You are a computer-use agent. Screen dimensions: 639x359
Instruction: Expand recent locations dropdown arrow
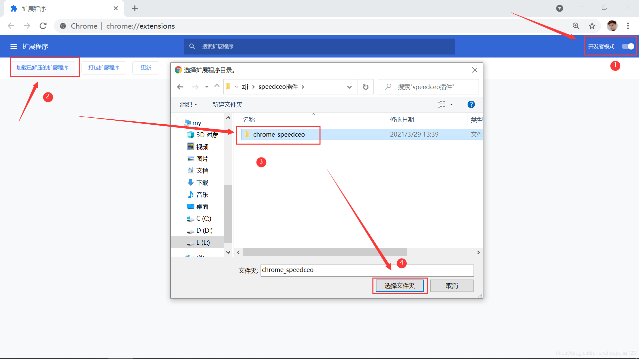[207, 87]
